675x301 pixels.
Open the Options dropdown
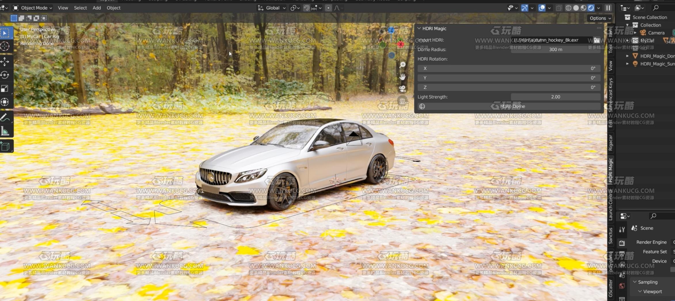point(600,18)
